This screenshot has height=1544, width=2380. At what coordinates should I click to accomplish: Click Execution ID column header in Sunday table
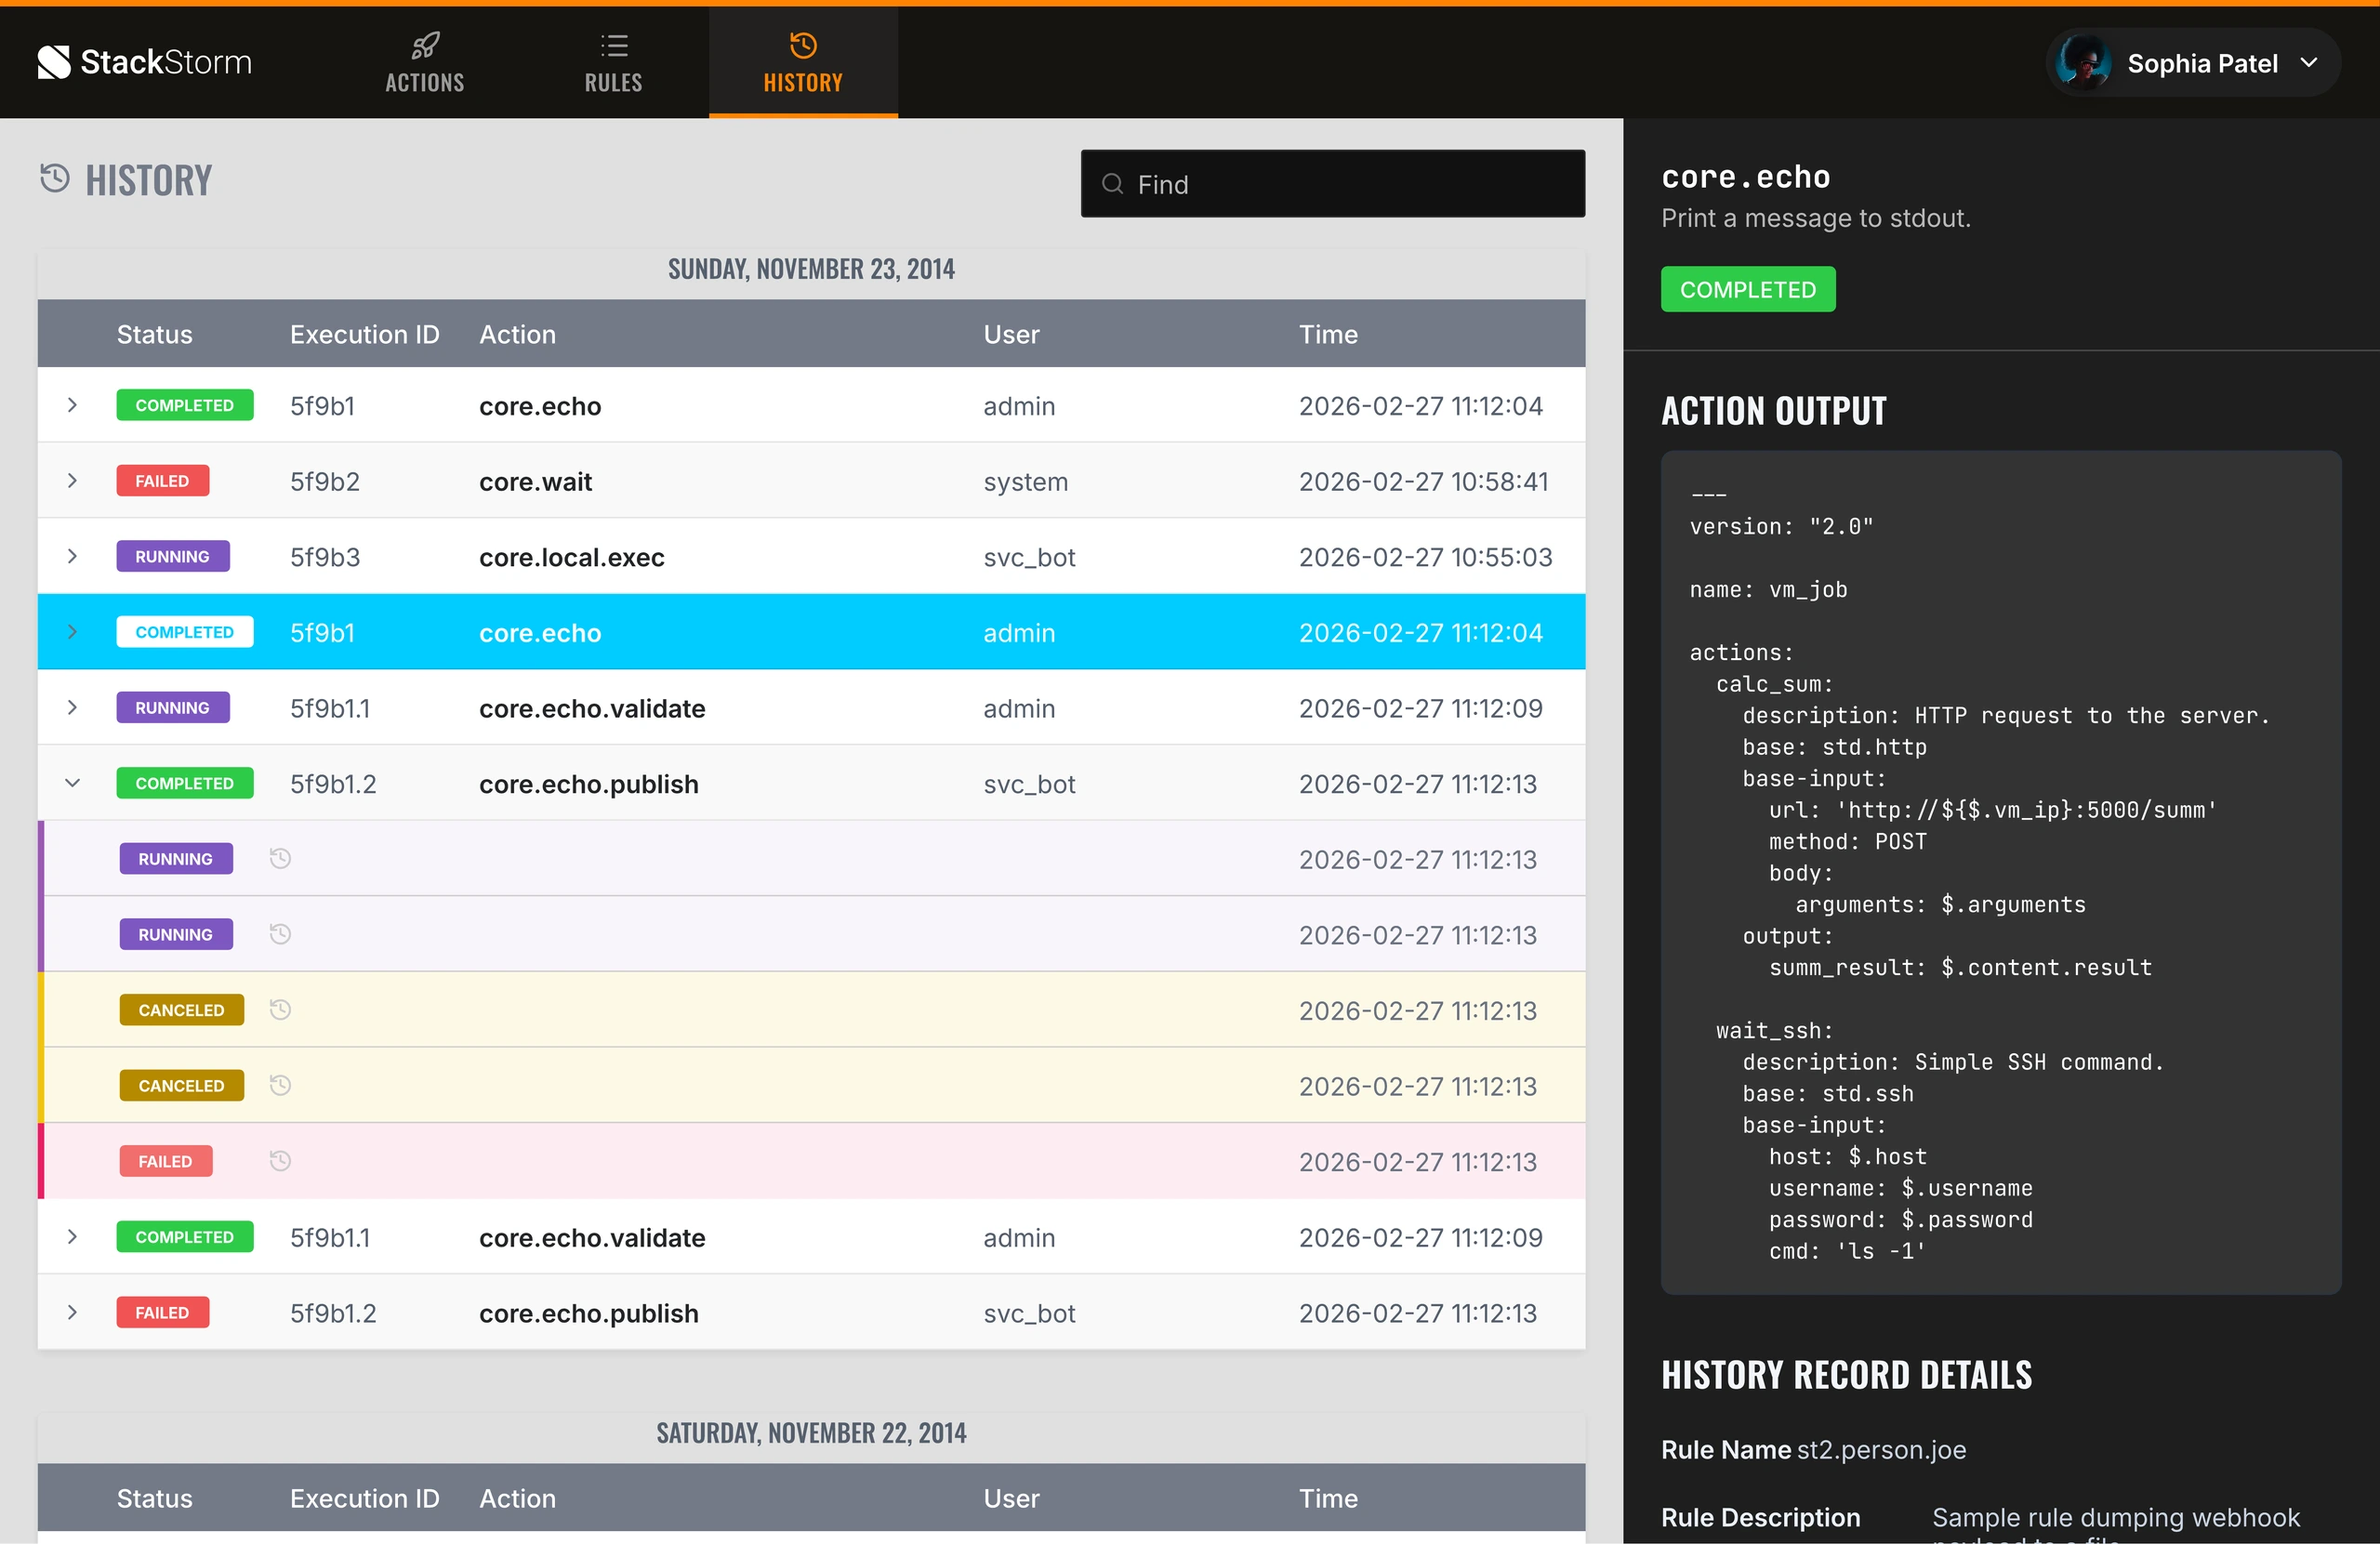tap(365, 334)
